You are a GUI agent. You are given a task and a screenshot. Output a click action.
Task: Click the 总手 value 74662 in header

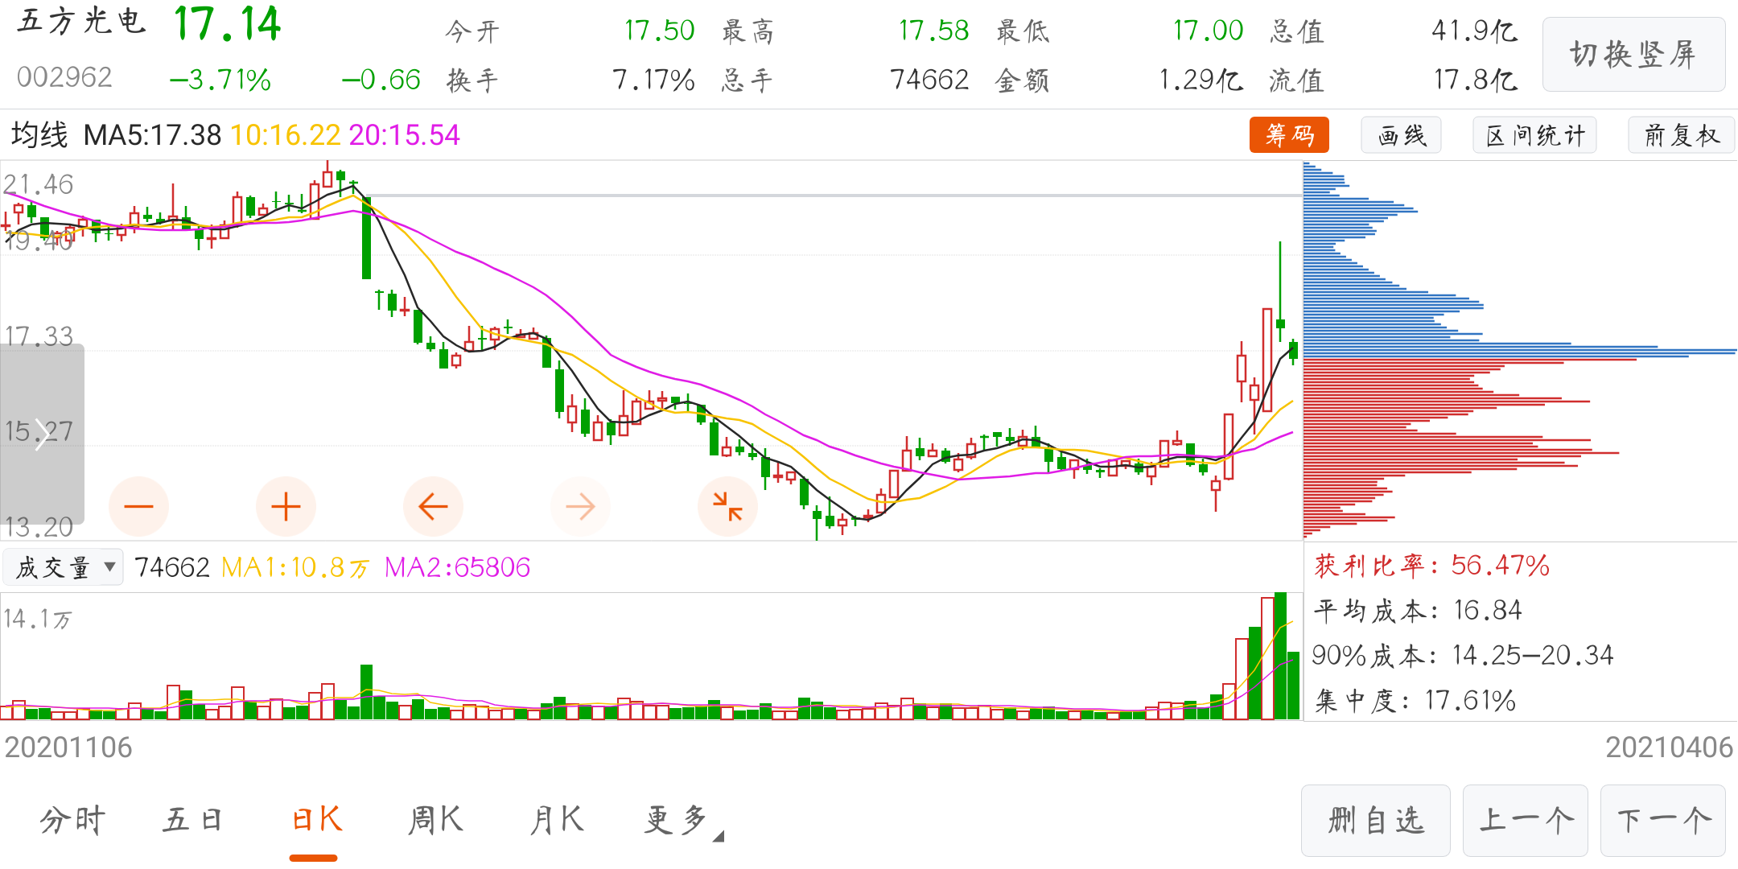[x=929, y=80]
